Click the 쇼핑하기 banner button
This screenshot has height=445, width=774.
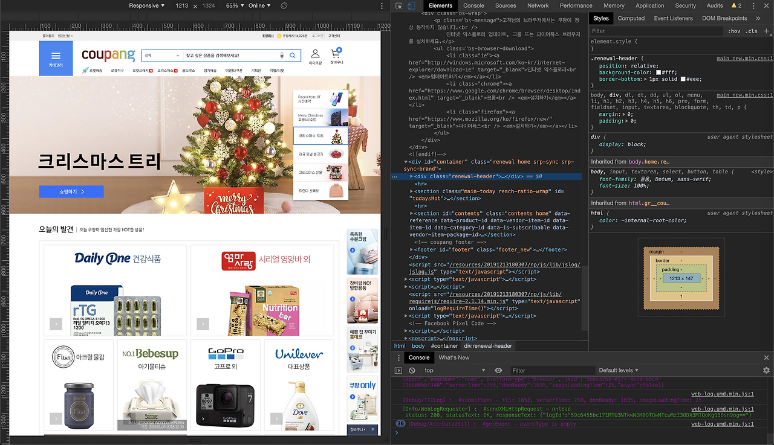click(x=71, y=191)
